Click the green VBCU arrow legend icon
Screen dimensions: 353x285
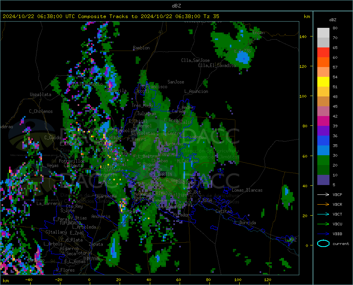coord(323,224)
